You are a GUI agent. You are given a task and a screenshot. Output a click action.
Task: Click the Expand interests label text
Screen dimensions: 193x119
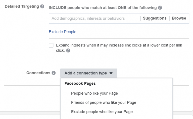(x=119, y=45)
